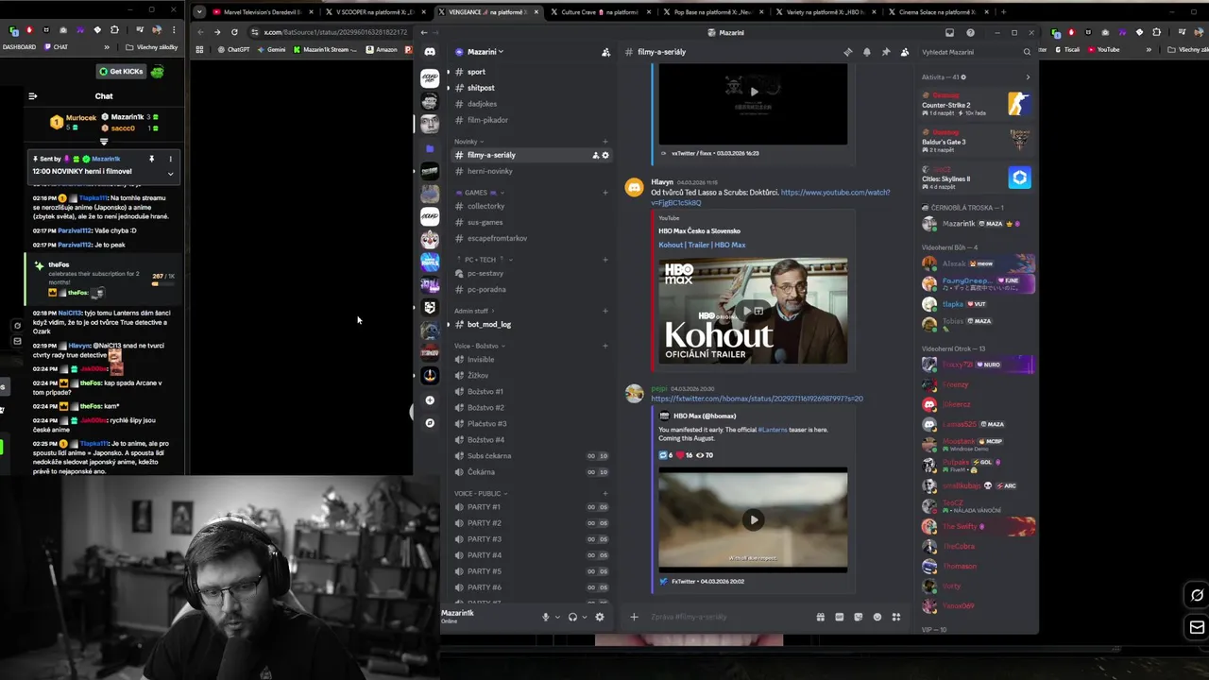Screen dimensions: 1209x680
Task: Switch to Pop Base browser tab
Action: pyautogui.click(x=710, y=12)
